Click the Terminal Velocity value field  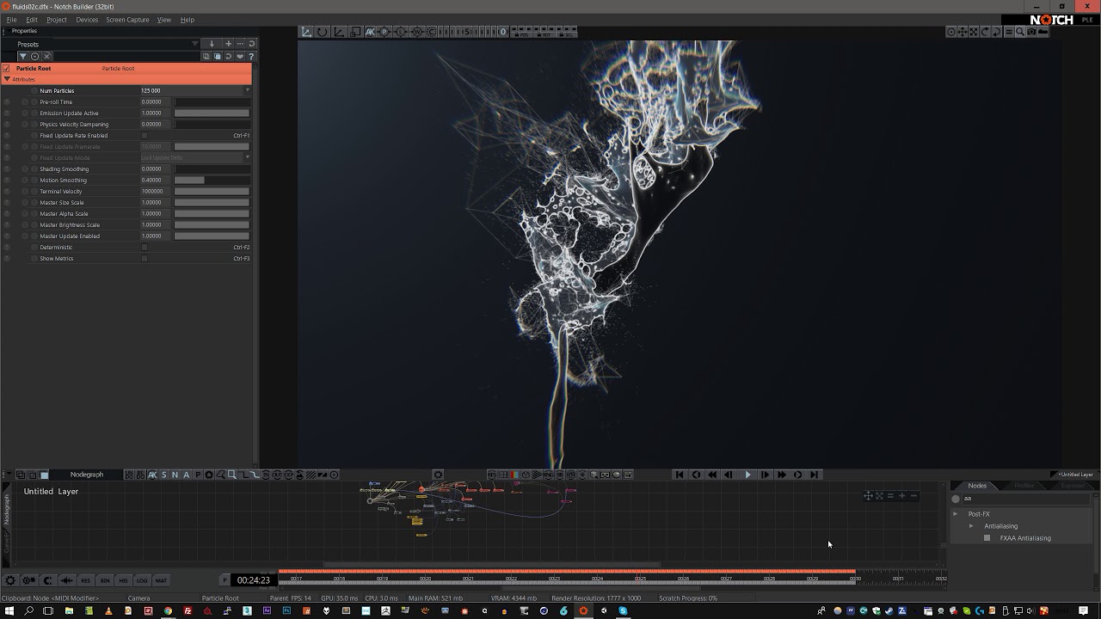tap(156, 191)
